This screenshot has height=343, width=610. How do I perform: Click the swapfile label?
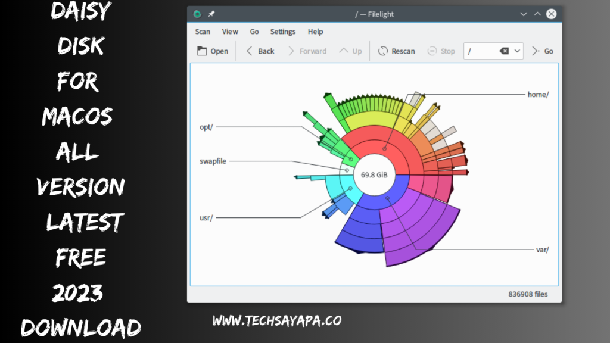tap(213, 161)
